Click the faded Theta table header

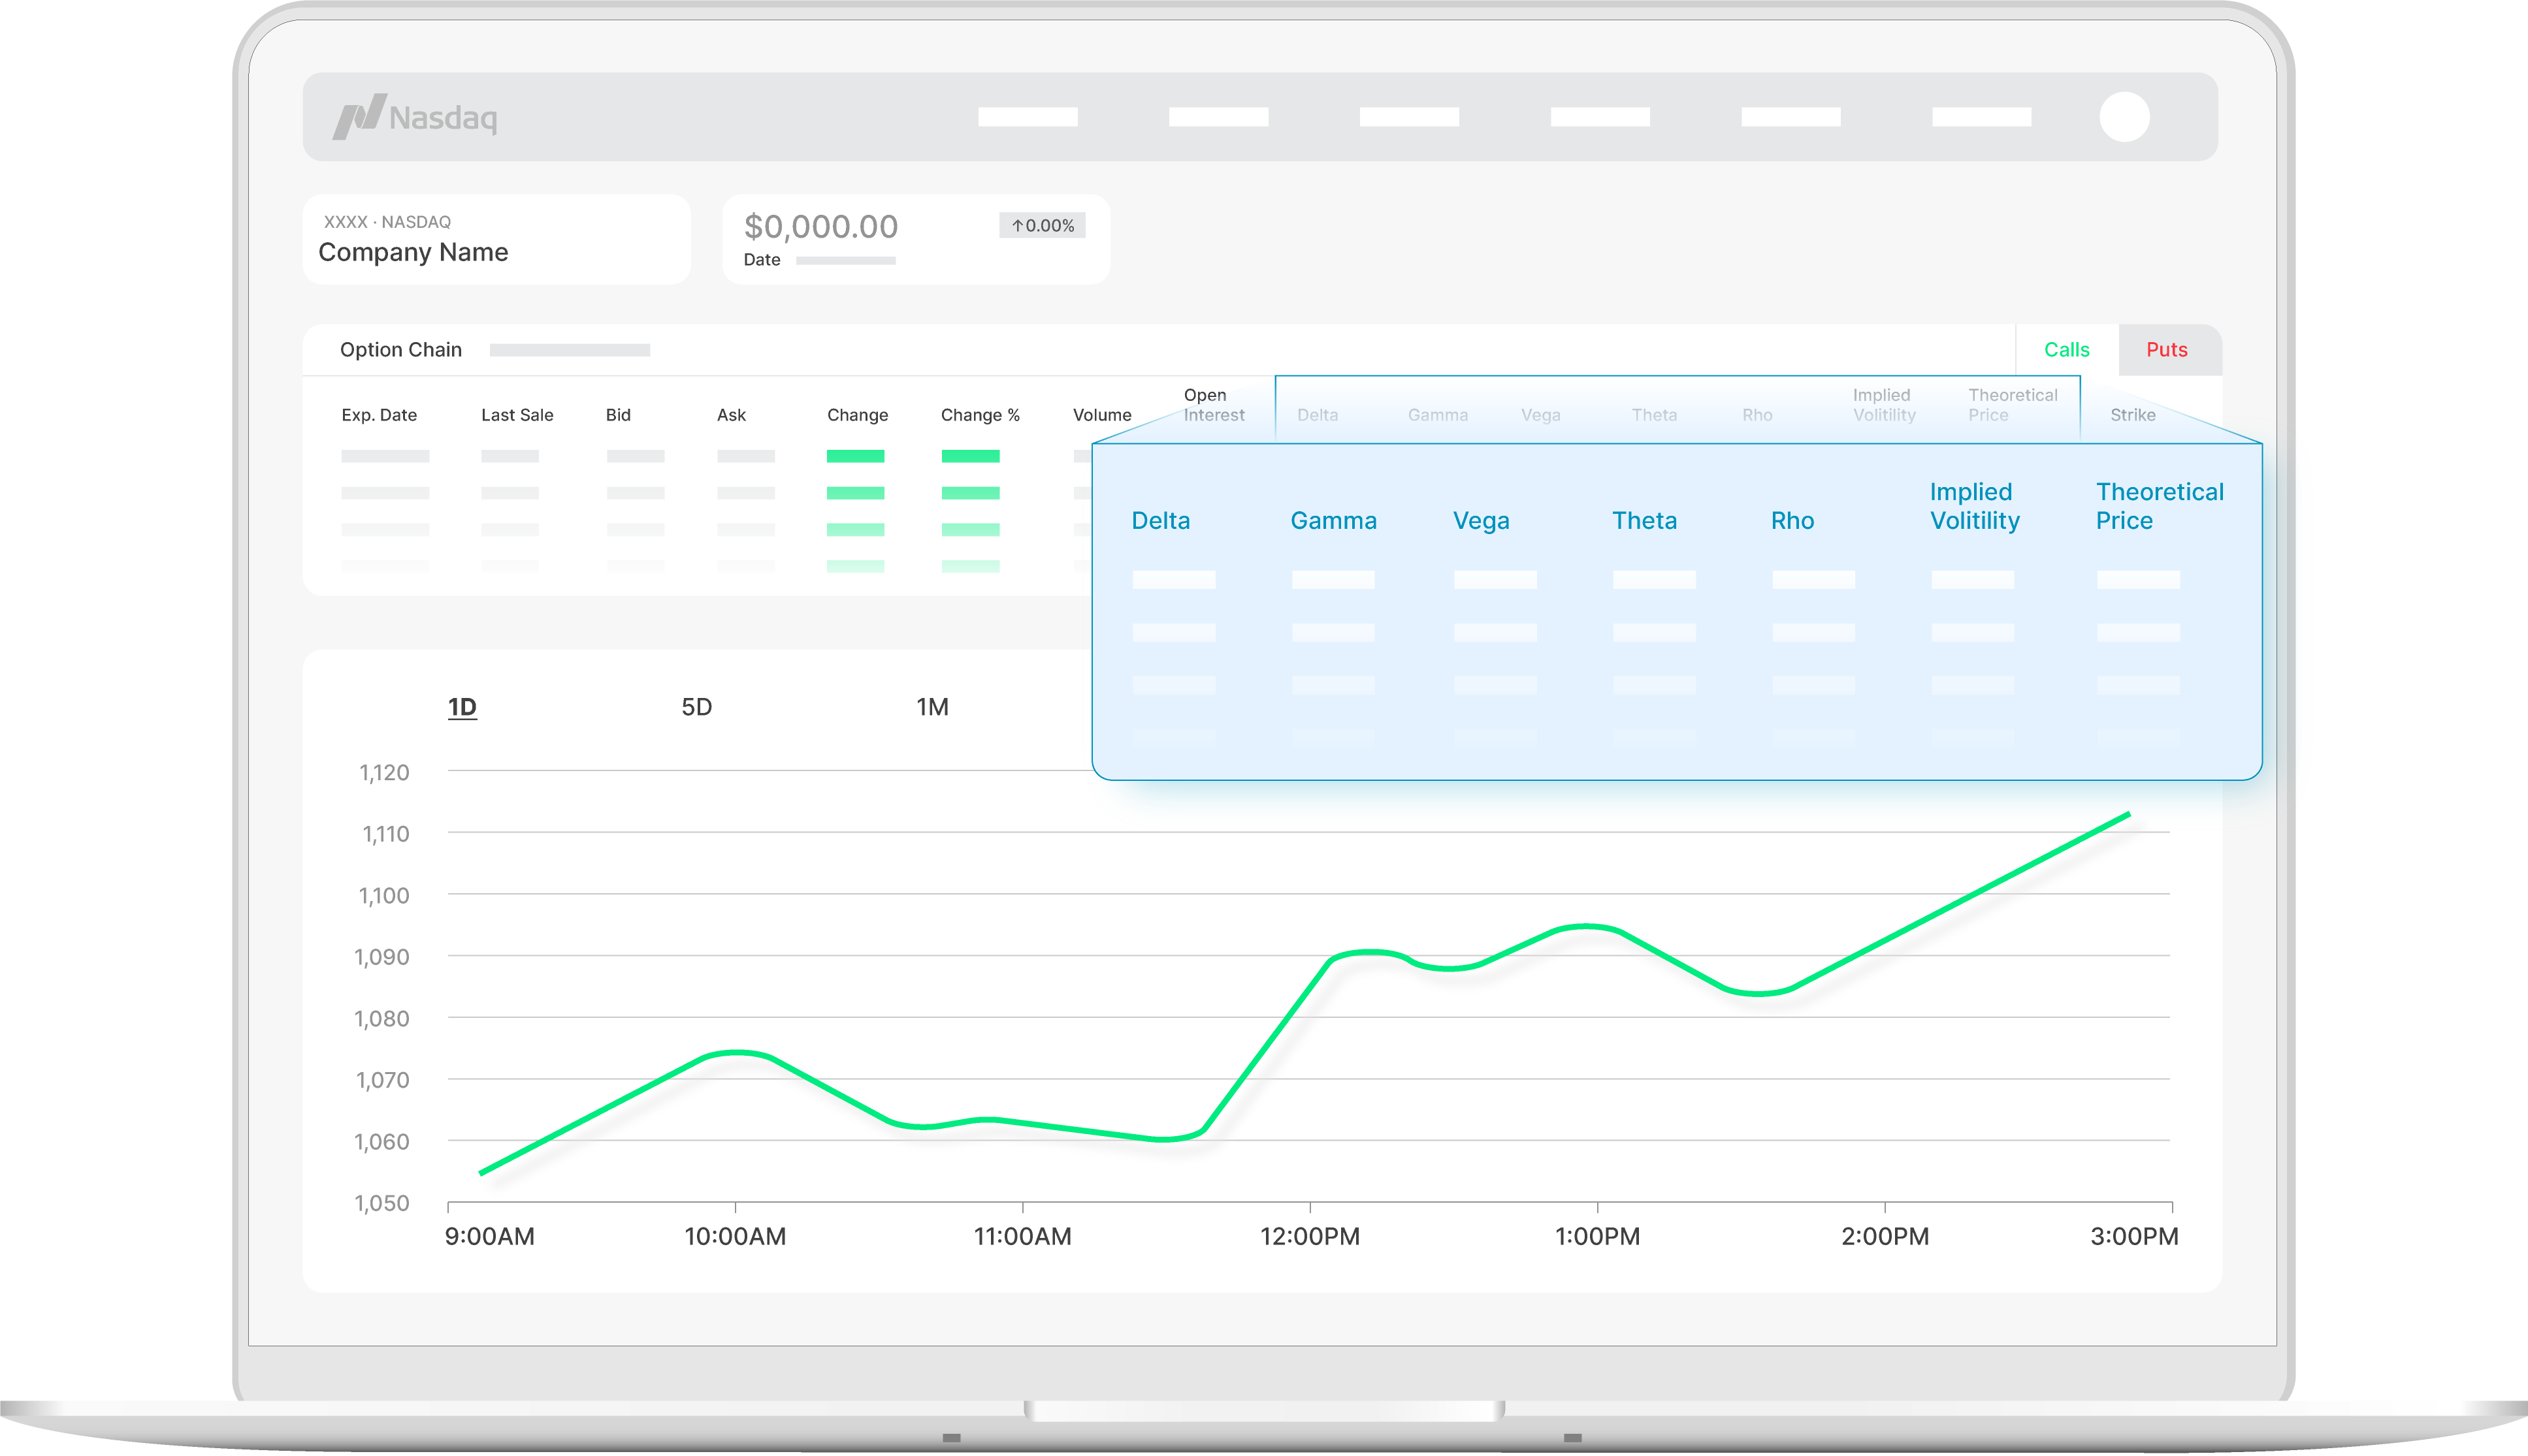point(1655,415)
